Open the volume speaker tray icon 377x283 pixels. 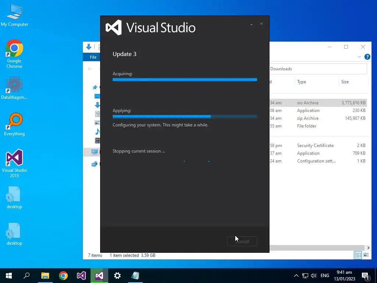[314, 276]
